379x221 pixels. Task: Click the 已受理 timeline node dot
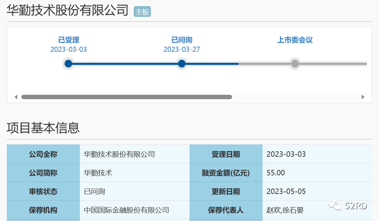(x=68, y=64)
